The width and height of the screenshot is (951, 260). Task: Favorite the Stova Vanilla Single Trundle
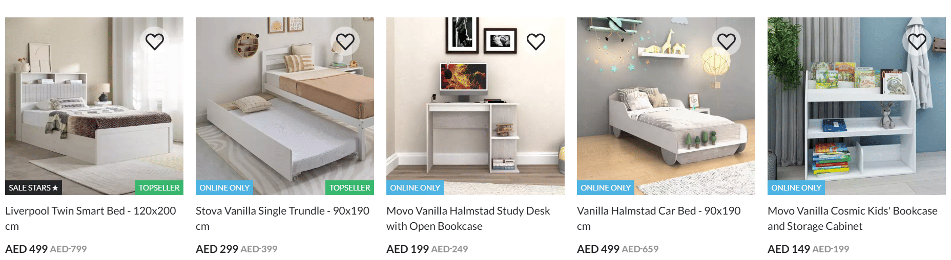pyautogui.click(x=345, y=41)
